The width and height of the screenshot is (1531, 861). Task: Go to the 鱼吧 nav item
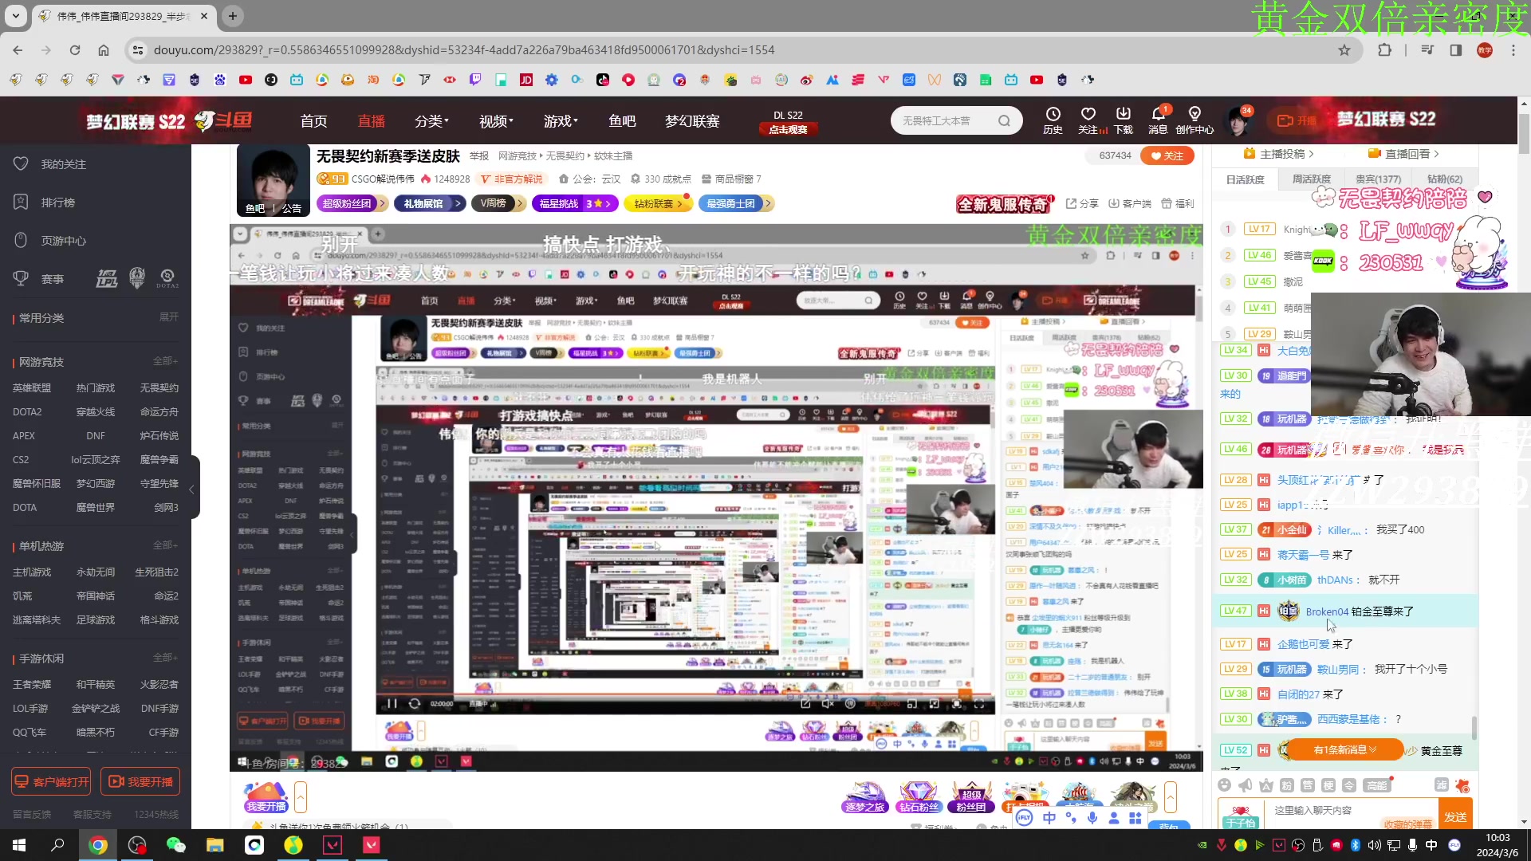click(622, 121)
